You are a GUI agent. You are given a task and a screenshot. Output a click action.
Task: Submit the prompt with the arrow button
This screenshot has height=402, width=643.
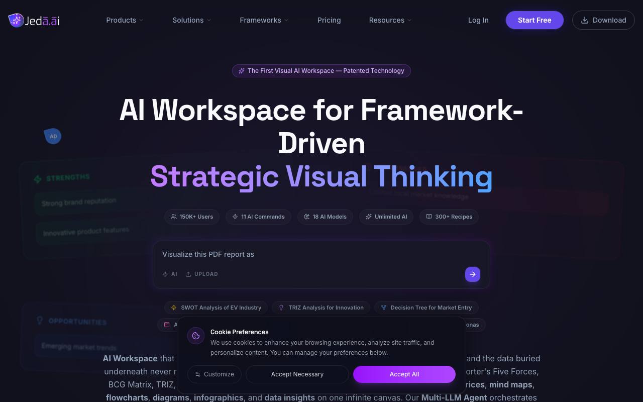[x=473, y=274]
